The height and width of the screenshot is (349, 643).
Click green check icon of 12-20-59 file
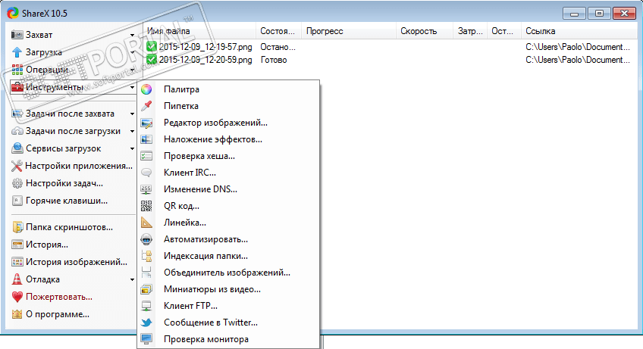click(152, 60)
